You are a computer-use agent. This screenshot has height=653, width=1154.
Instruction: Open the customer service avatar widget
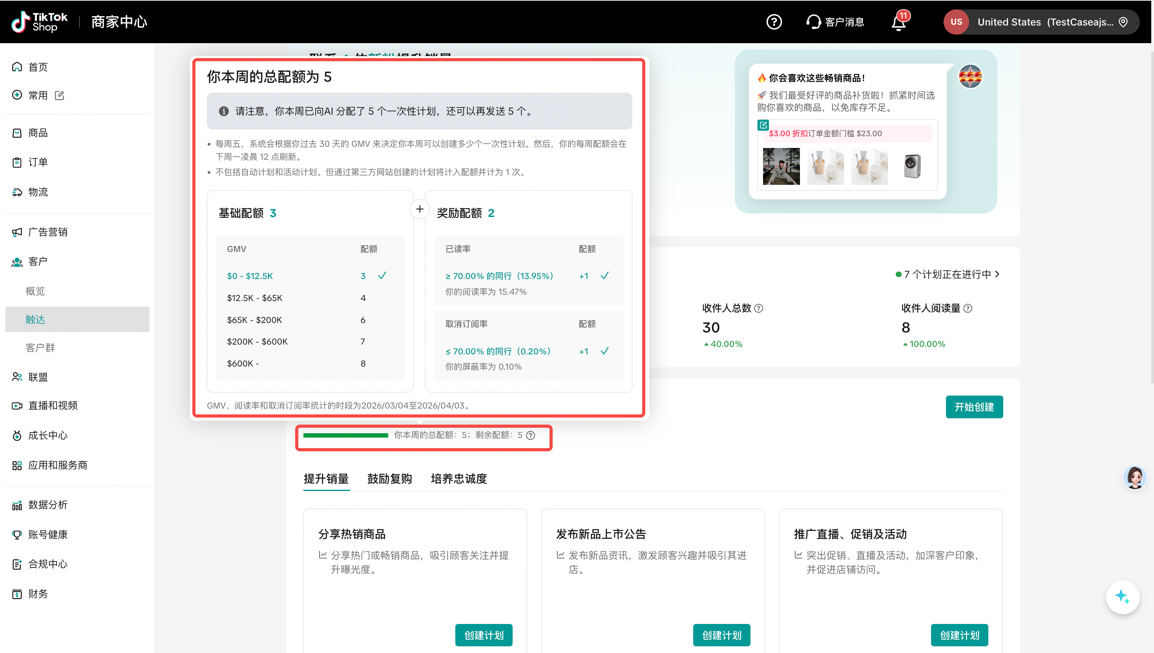[1134, 477]
